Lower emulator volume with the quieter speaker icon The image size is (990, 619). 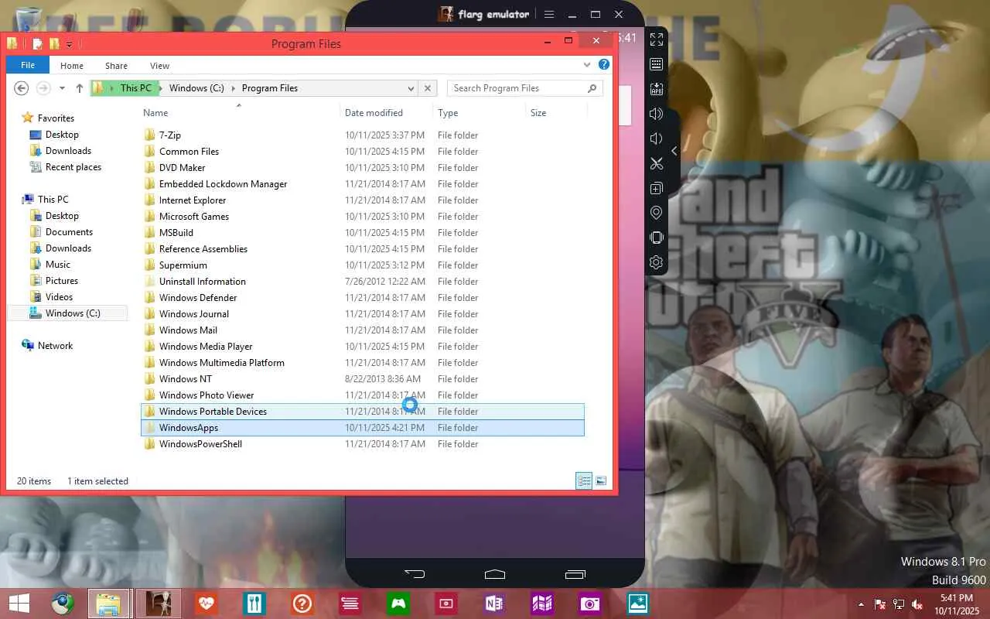pos(657,139)
